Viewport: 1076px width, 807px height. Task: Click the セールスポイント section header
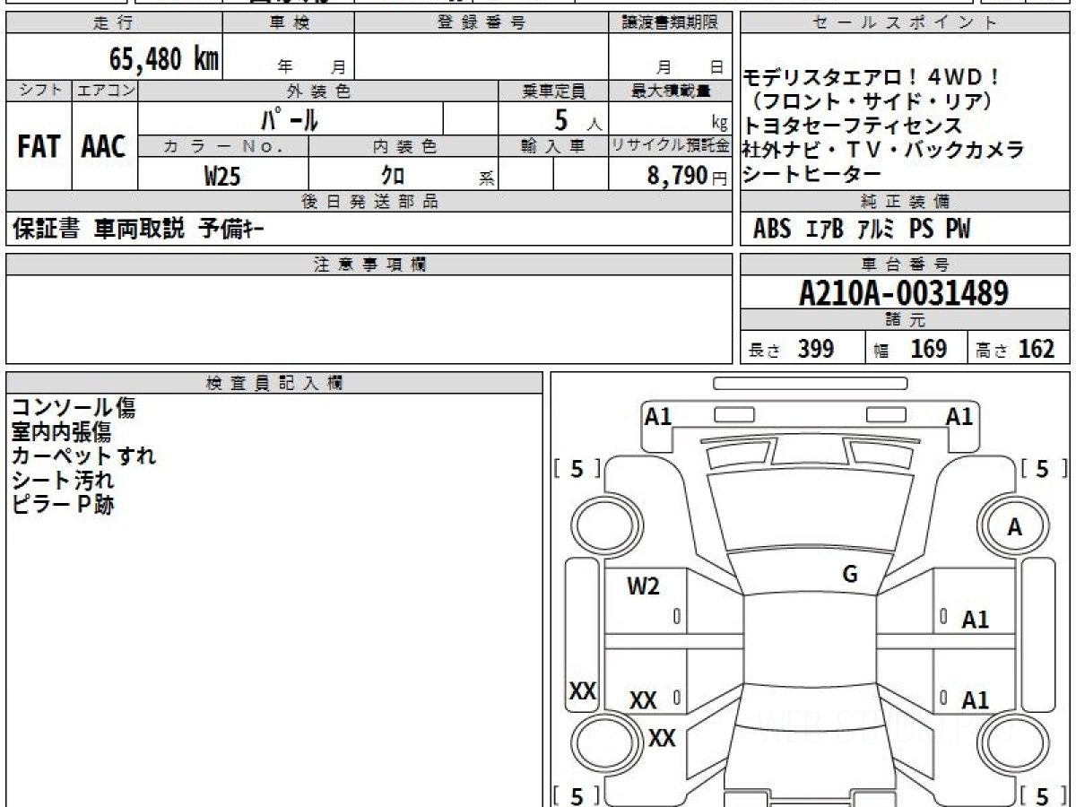[x=905, y=23]
